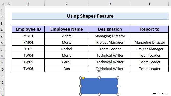This screenshot has height=96, width=171.
Task: Select the cell with name Merry
Action: [67, 55]
